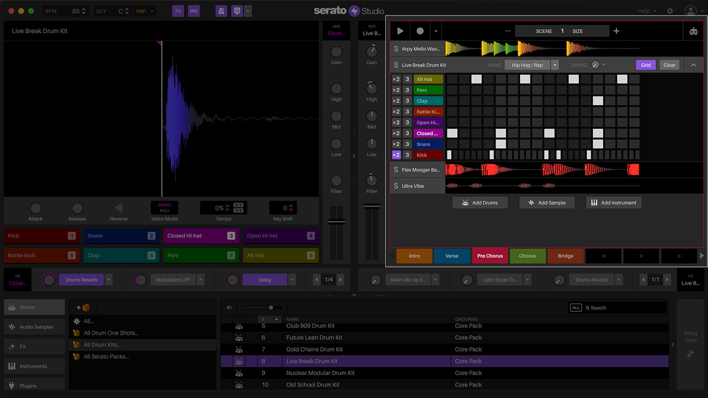The image size is (708, 398).
Task: Open the swing options dropdown arrow
Action: point(604,65)
